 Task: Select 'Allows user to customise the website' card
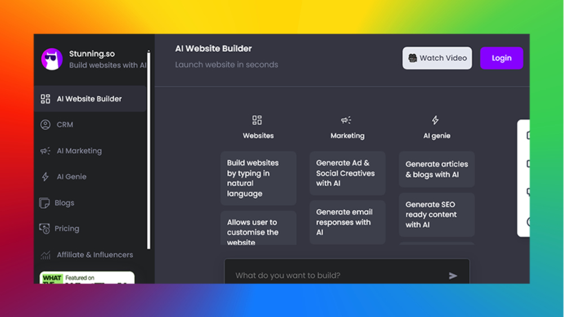[258, 228]
